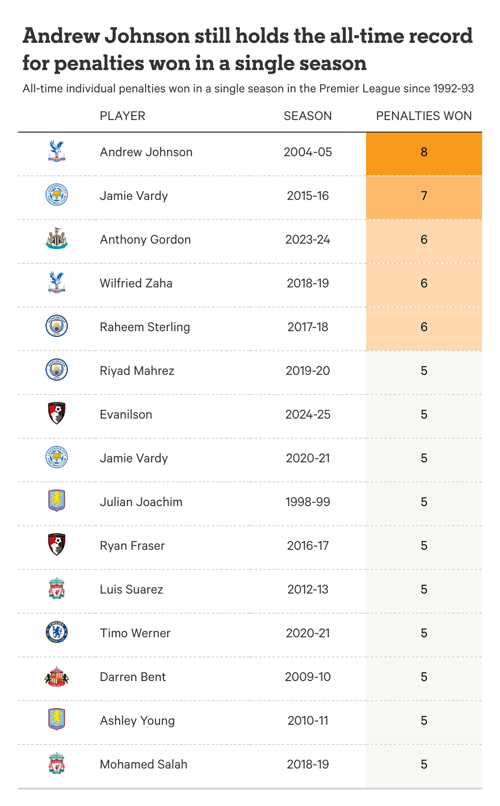Image resolution: width=500 pixels, height=806 pixels.
Task: Click the orange cell showing 7 penalties
Action: tap(424, 196)
